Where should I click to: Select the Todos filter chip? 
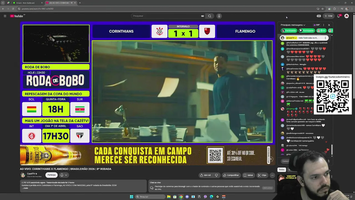(282, 169)
